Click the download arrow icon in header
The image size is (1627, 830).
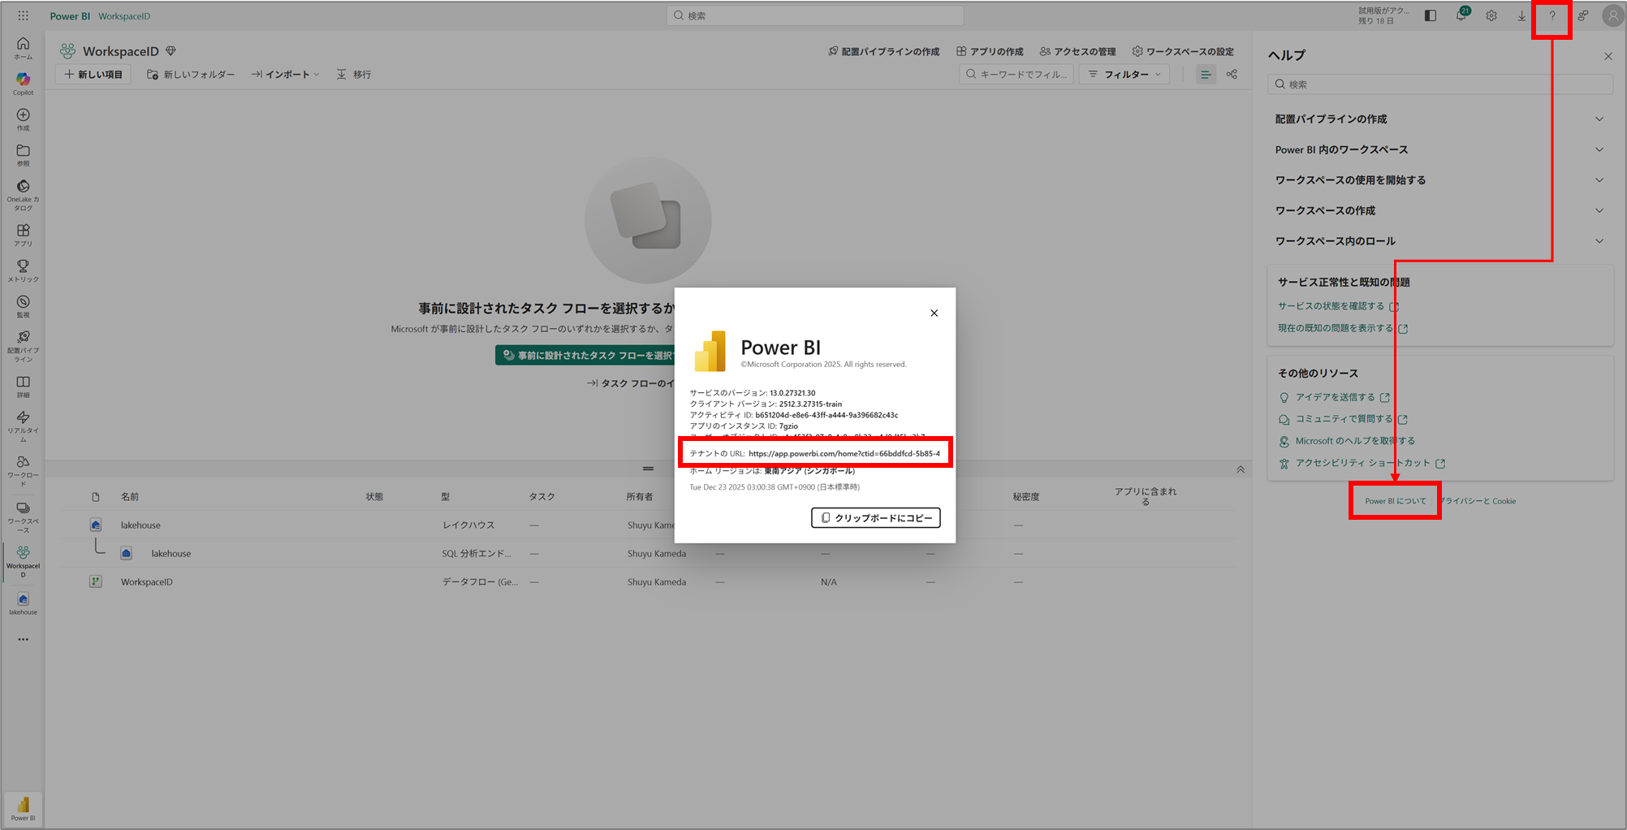[x=1521, y=15]
